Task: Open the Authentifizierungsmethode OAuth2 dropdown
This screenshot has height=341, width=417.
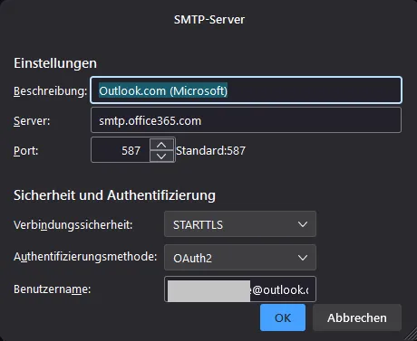Action: (240, 258)
